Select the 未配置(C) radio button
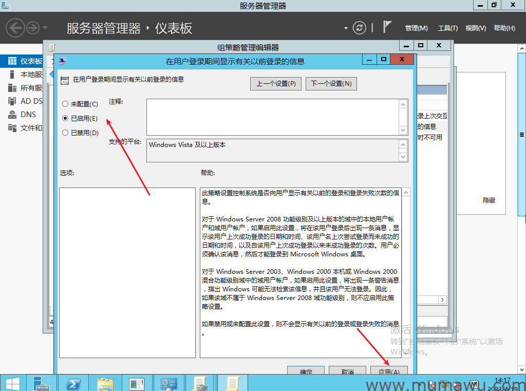The width and height of the screenshot is (526, 391). pyautogui.click(x=65, y=104)
